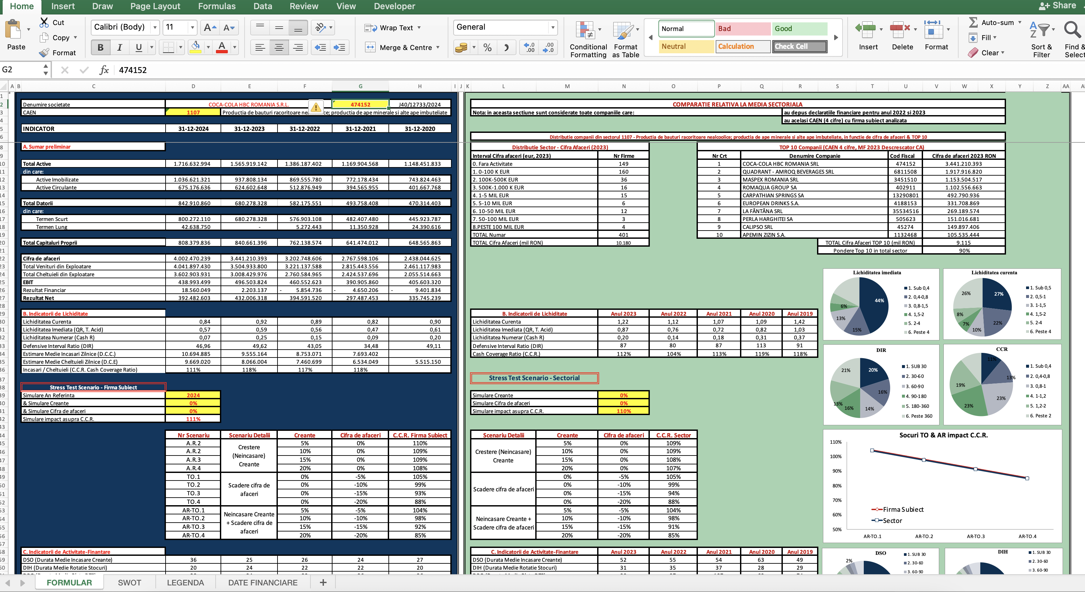This screenshot has height=592, width=1085.
Task: Align text right
Action: point(298,47)
